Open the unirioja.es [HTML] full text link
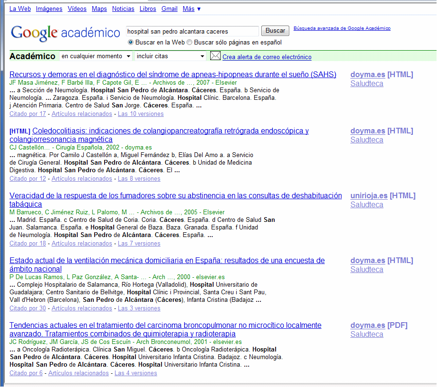 tap(383, 195)
